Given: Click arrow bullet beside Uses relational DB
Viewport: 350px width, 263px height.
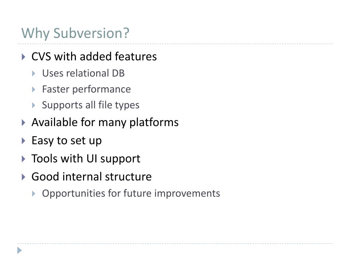Looking at the screenshot, I should pyautogui.click(x=34, y=73).
